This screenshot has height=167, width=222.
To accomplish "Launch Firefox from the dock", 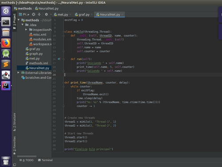I will pyautogui.click(x=6, y=43).
